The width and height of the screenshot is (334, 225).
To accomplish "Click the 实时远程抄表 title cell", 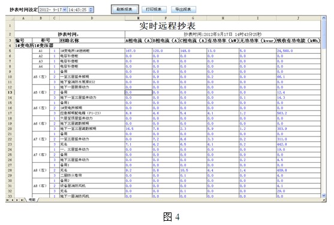I will [167, 26].
